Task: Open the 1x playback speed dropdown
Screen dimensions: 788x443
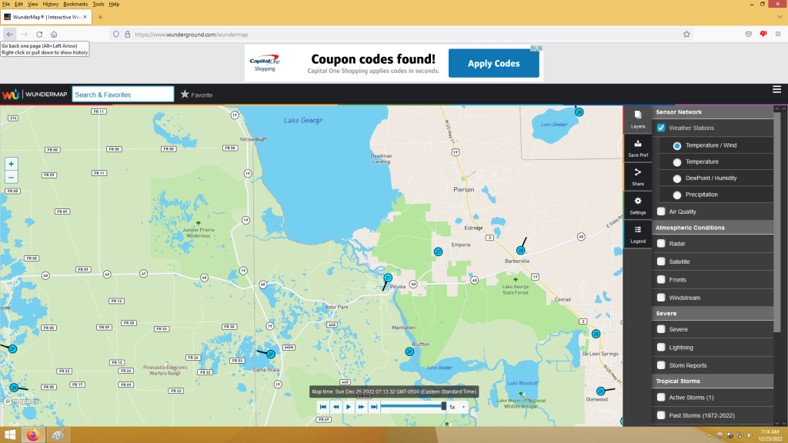Action: [457, 407]
